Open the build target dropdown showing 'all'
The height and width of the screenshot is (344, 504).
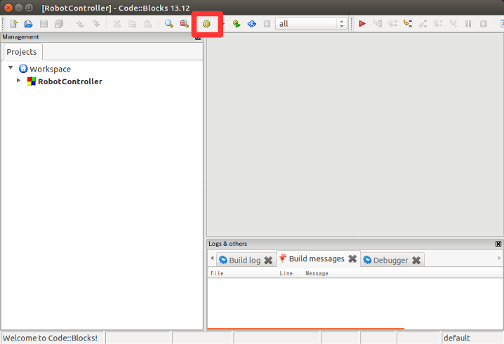click(x=312, y=24)
